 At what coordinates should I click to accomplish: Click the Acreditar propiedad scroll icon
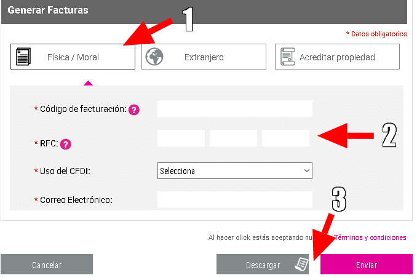pos(288,57)
